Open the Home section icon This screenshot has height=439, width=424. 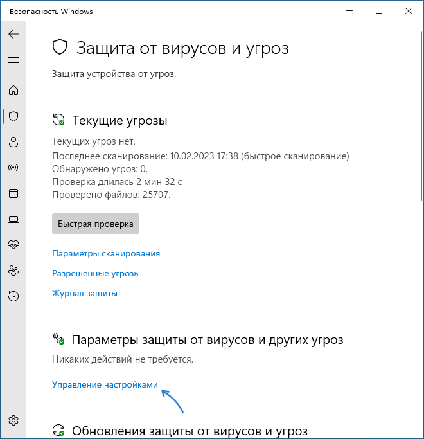pyautogui.click(x=13, y=91)
